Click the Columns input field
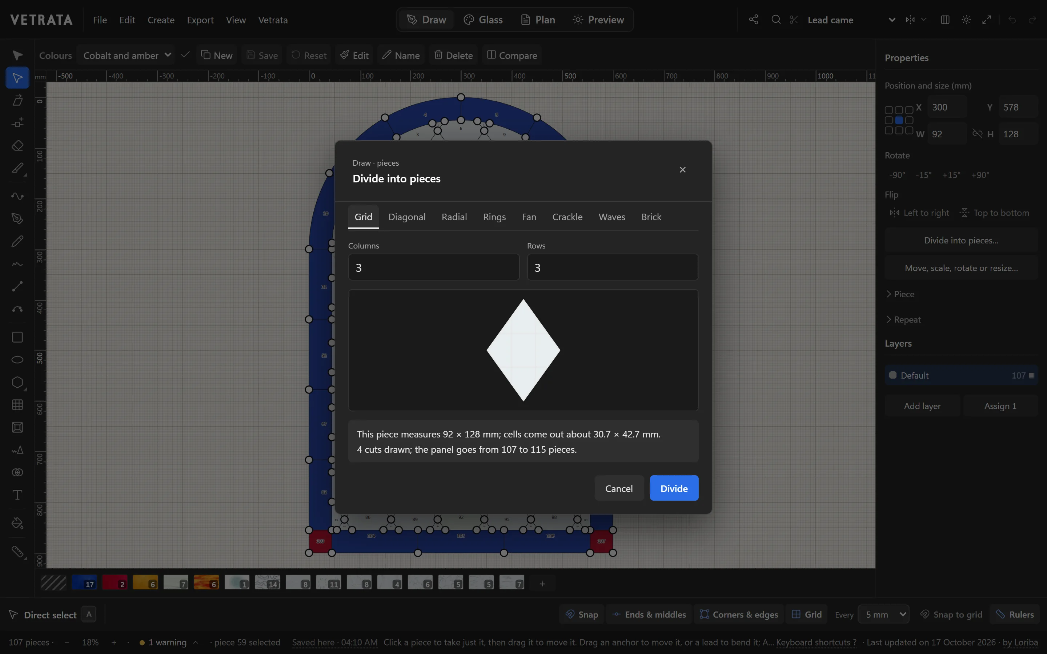Image resolution: width=1047 pixels, height=654 pixels. point(434,267)
